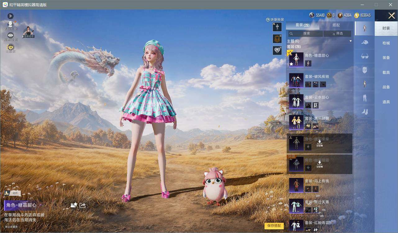Close the wardrobe with X button

coord(391,15)
